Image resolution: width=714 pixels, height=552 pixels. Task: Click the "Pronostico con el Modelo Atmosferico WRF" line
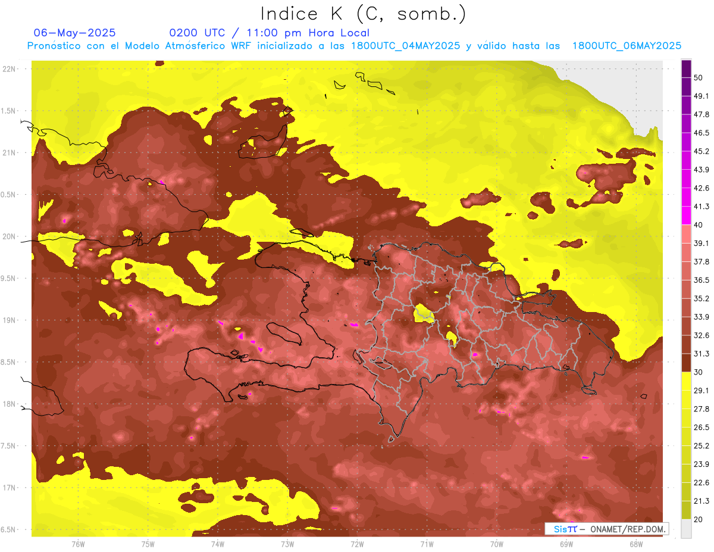(354, 46)
